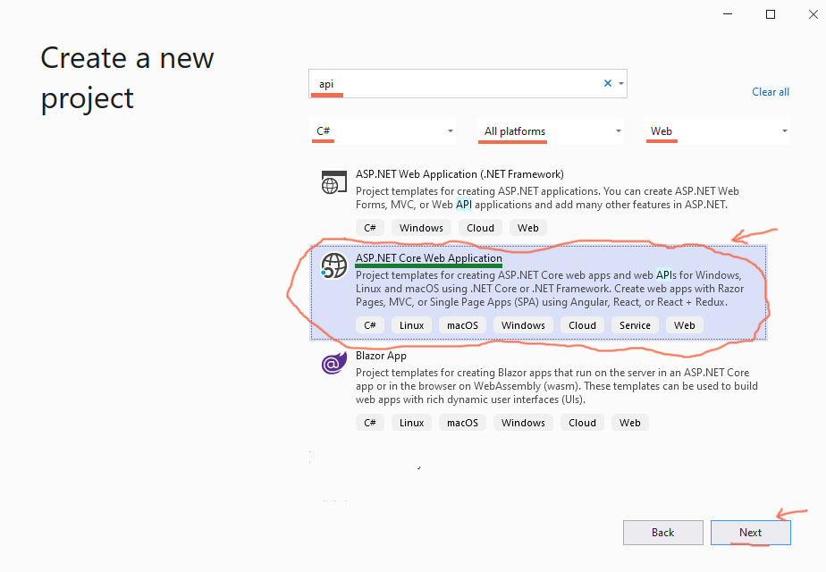The height and width of the screenshot is (572, 826).
Task: Open the C# language filter dropdown
Action: pyautogui.click(x=383, y=131)
